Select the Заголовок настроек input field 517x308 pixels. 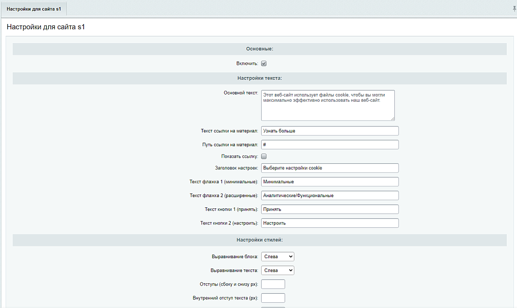[330, 168]
